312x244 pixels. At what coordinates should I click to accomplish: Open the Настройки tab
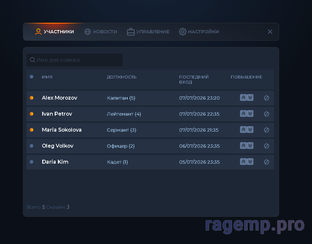(x=199, y=32)
